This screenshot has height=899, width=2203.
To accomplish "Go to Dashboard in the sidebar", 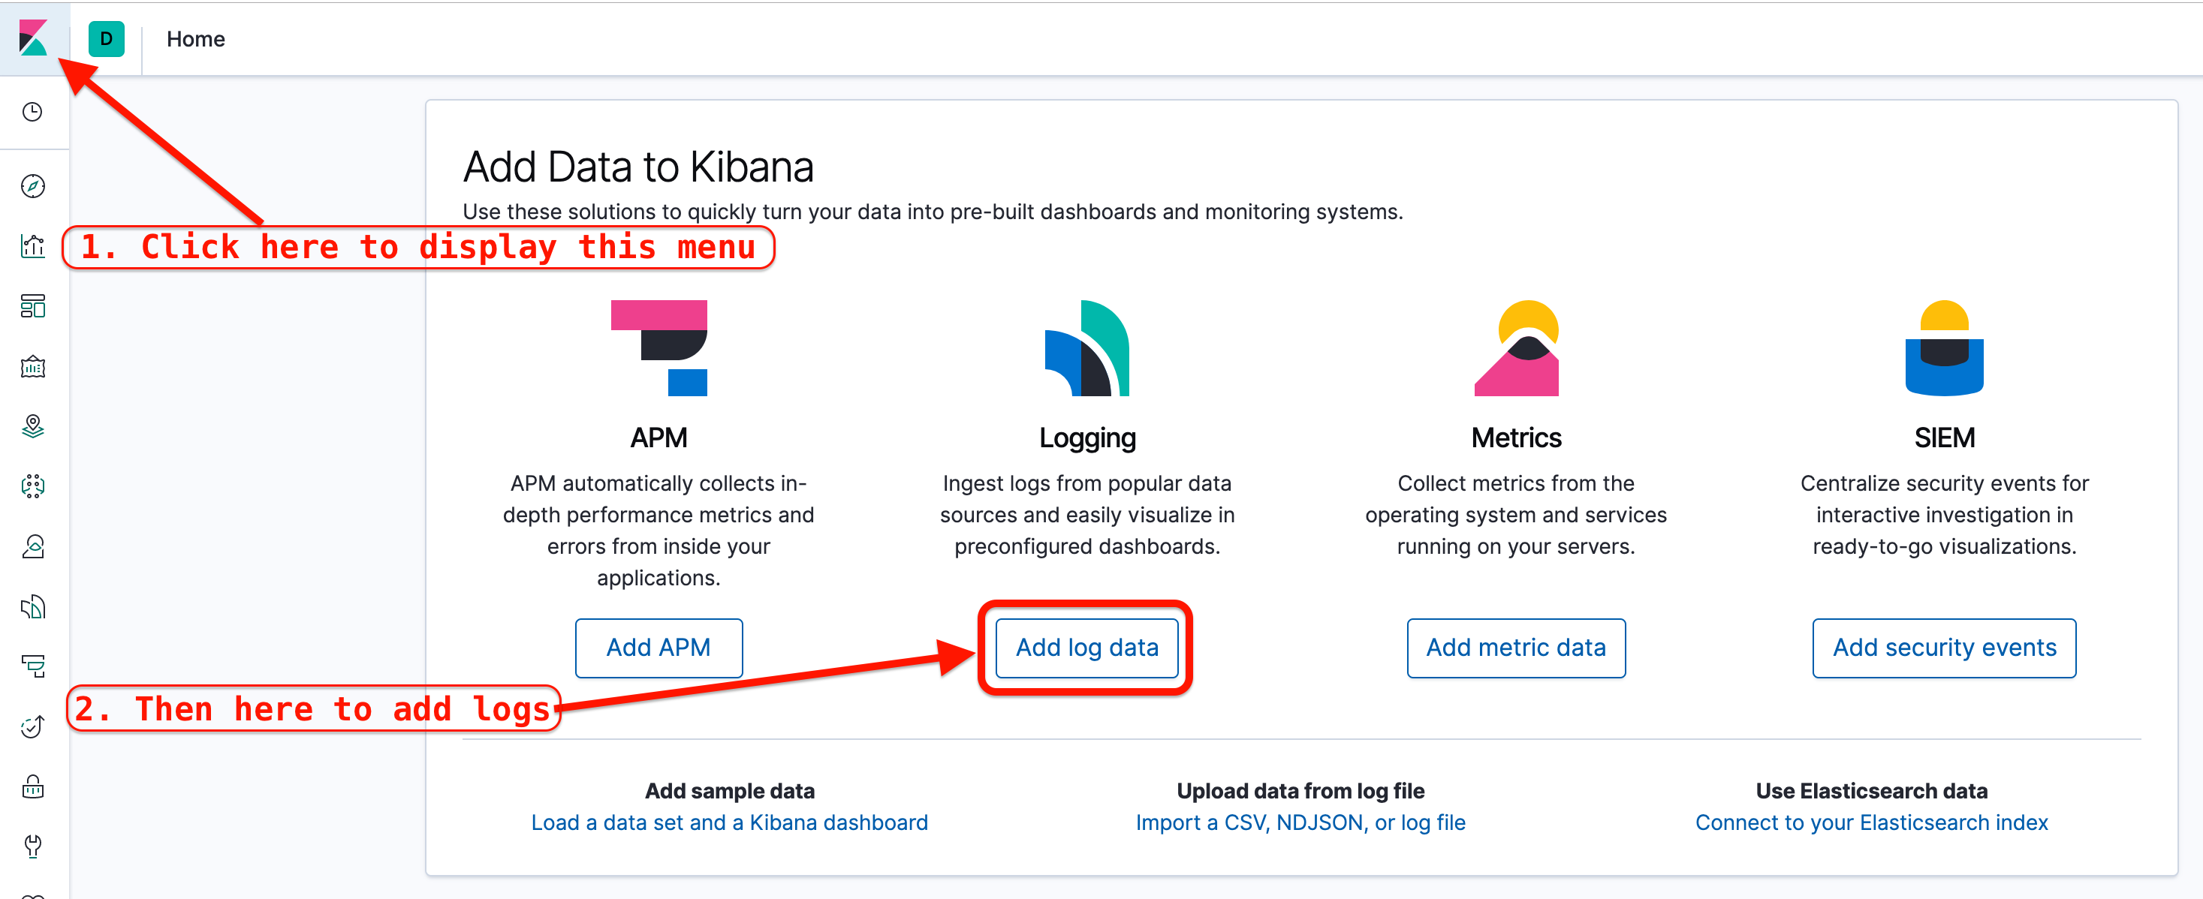I will click(32, 306).
